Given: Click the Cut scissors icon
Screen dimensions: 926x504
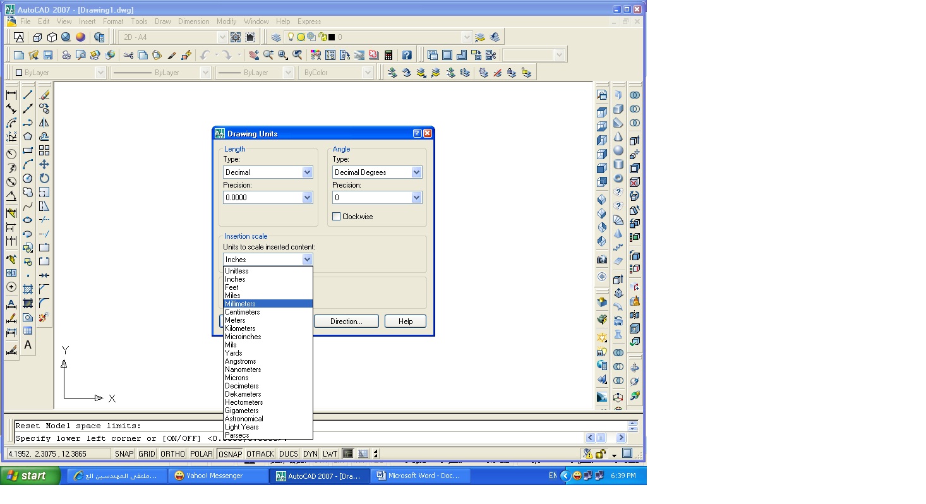Looking at the screenshot, I should 128,55.
